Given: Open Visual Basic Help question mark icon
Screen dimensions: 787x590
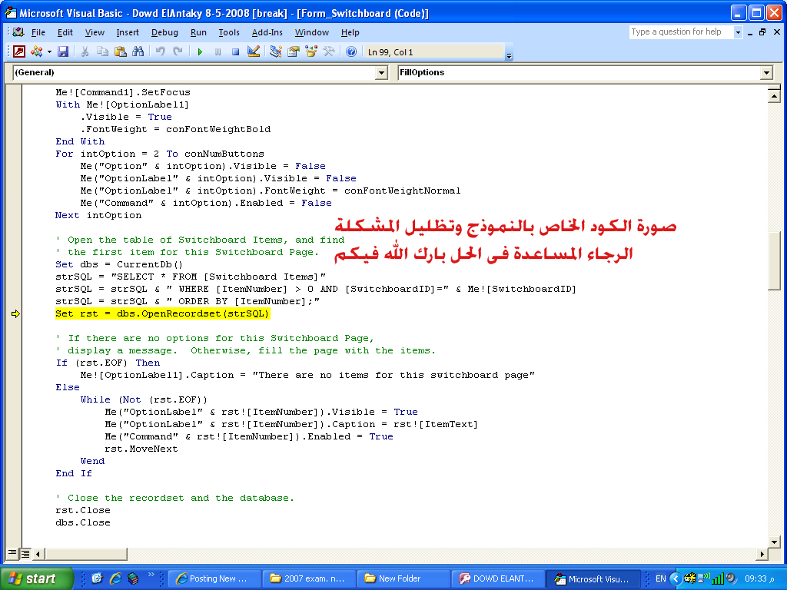Looking at the screenshot, I should pyautogui.click(x=351, y=51).
